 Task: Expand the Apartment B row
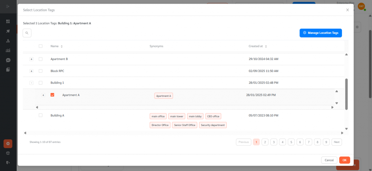pos(32,59)
